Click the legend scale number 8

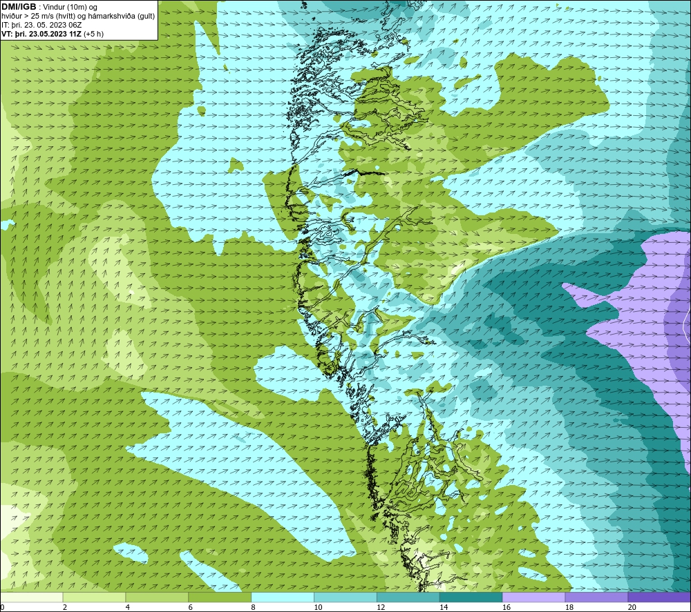point(253,607)
